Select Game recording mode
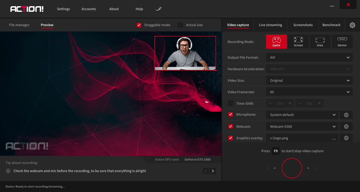 point(276,42)
